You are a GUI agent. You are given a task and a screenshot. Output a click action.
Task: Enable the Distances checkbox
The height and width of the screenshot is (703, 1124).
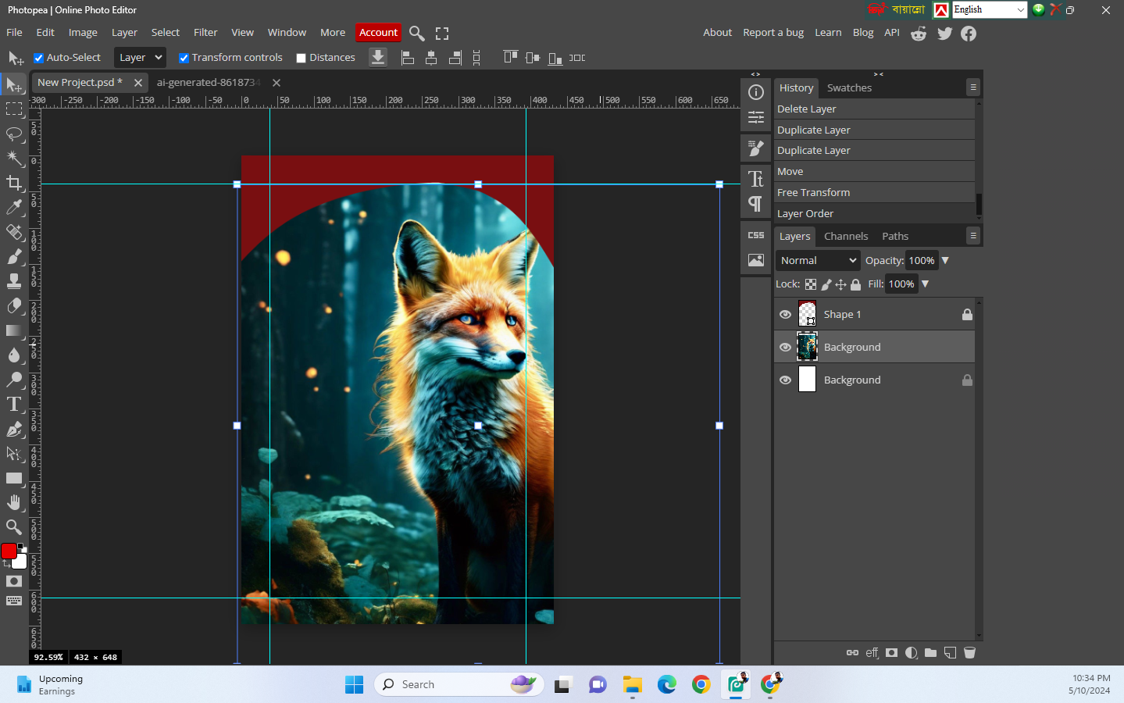click(301, 58)
